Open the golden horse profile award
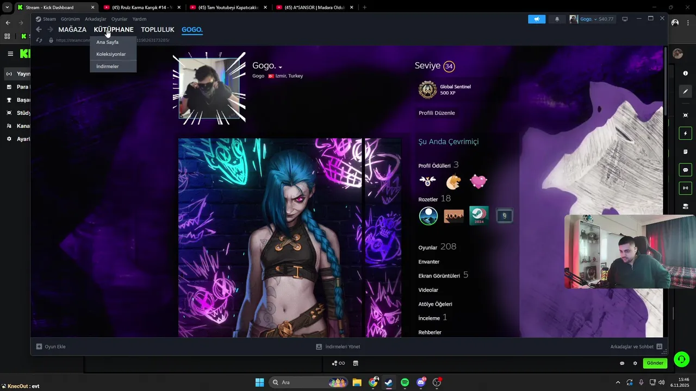The image size is (696, 391). tap(453, 181)
